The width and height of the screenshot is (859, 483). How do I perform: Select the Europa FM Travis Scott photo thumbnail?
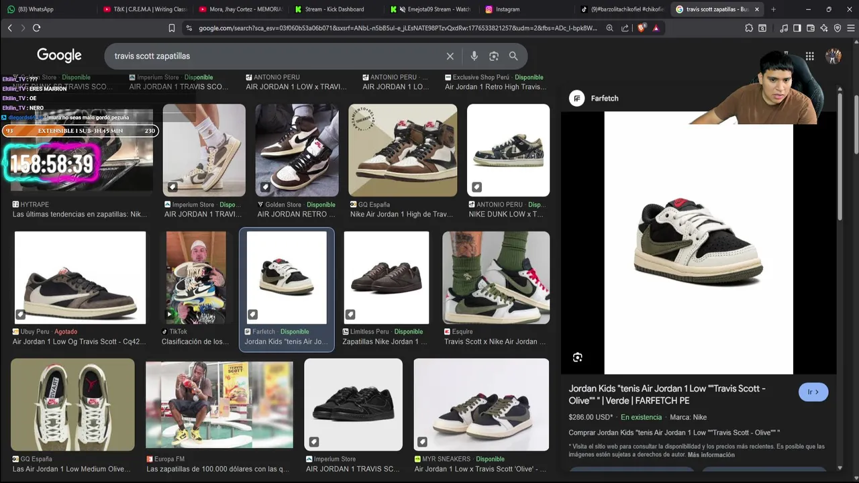tap(219, 405)
